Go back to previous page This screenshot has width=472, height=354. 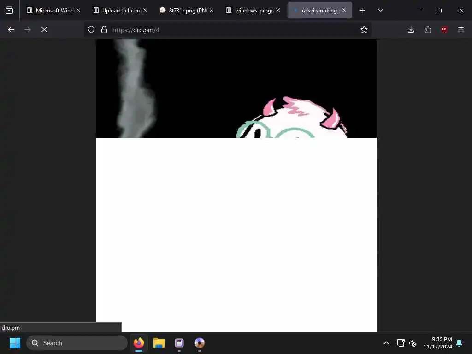click(11, 29)
